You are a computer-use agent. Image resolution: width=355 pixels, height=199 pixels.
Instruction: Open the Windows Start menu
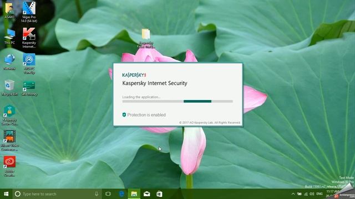click(6, 194)
